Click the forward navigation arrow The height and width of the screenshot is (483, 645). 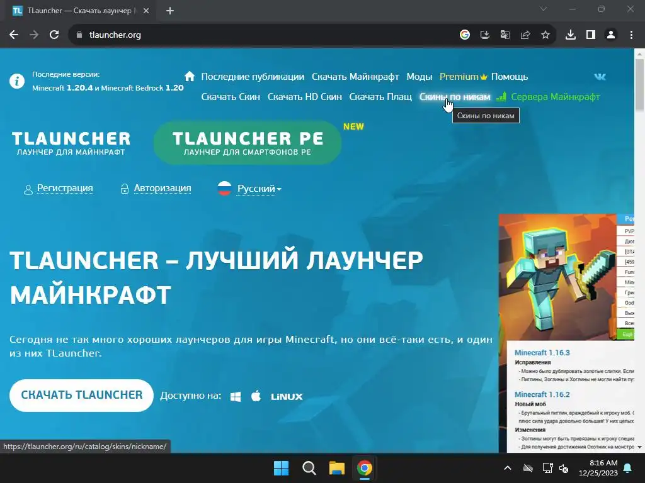click(x=34, y=35)
